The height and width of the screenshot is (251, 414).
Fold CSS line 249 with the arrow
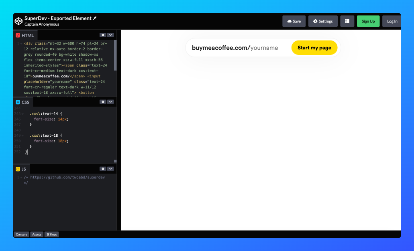point(23,136)
